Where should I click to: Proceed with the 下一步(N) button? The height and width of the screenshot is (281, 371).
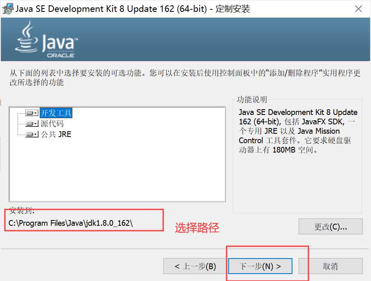coord(260,266)
